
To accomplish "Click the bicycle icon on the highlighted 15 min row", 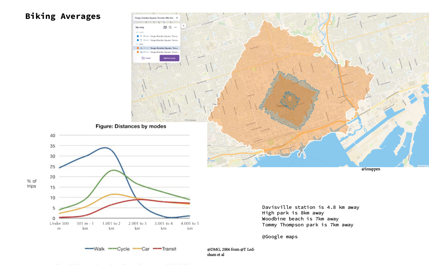I will (x=141, y=48).
